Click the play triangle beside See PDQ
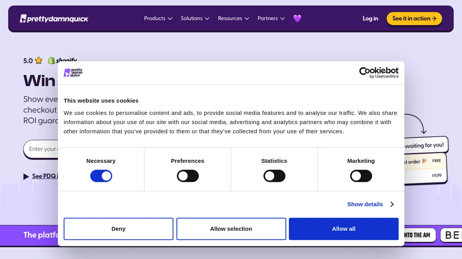 26,176
